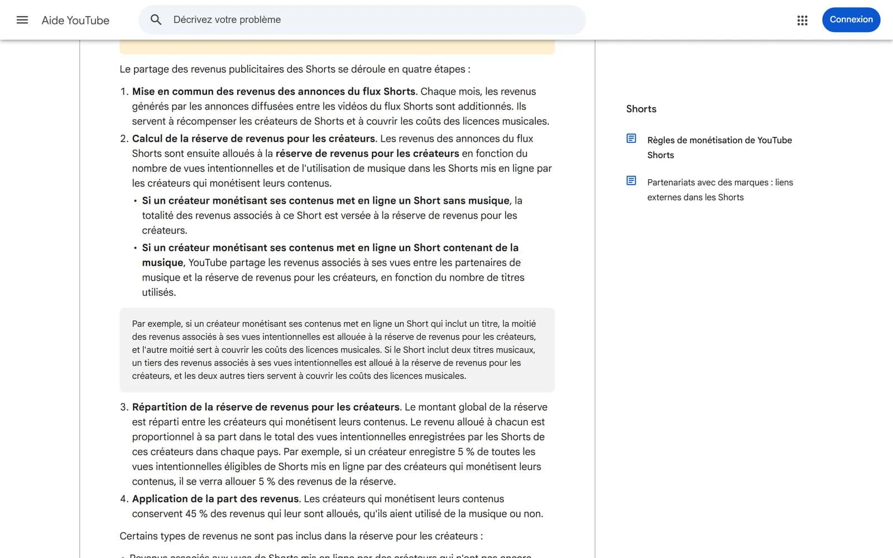Click the Connexion button
The width and height of the screenshot is (893, 558).
tap(851, 20)
